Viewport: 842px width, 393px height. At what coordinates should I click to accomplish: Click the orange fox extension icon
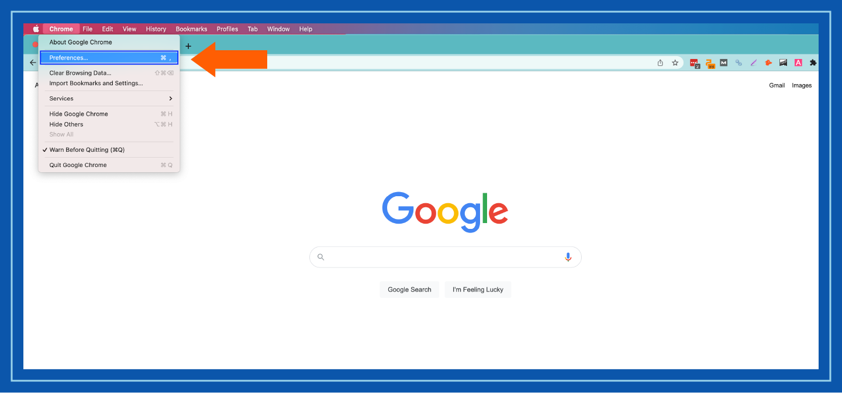coord(768,62)
